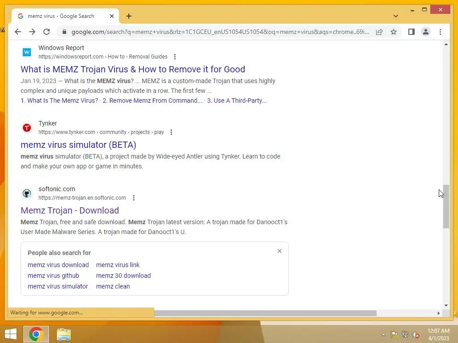Search for memz virus github
Viewport: 458px width, 343px height.
click(x=53, y=276)
